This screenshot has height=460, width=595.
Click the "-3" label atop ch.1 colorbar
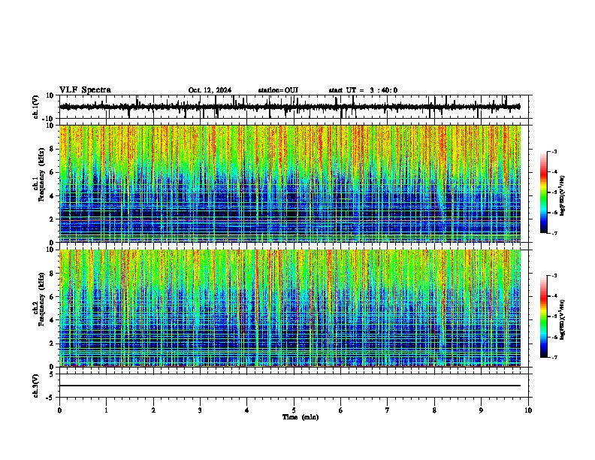click(554, 151)
